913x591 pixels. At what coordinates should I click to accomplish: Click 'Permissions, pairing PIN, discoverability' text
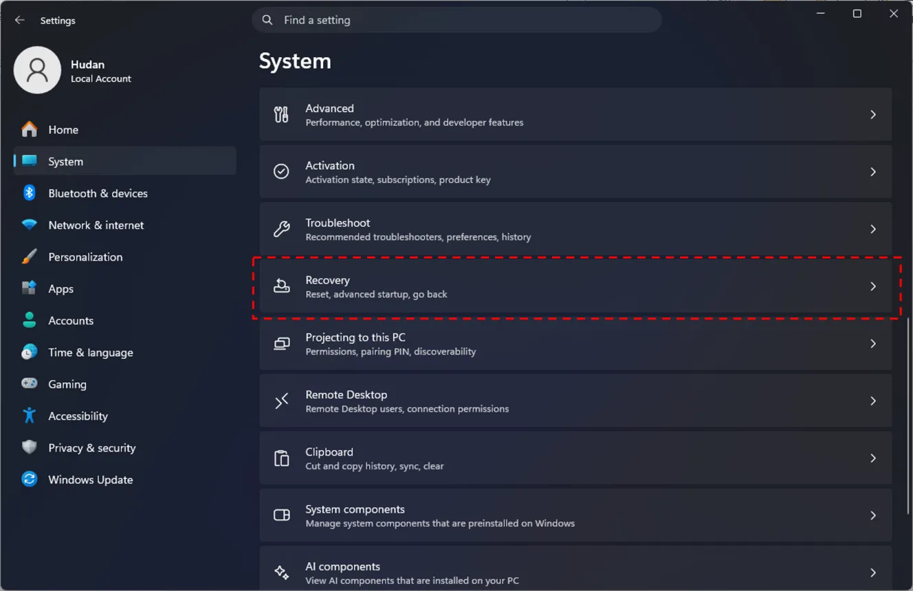(390, 351)
